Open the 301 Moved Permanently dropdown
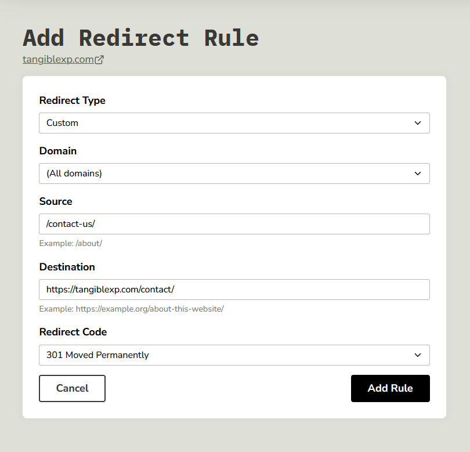This screenshot has height=452, width=470. point(234,355)
